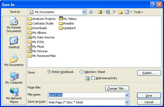Select the My Received Files folder
Image resolution: width=164 pixels, height=107 pixels.
42,56
